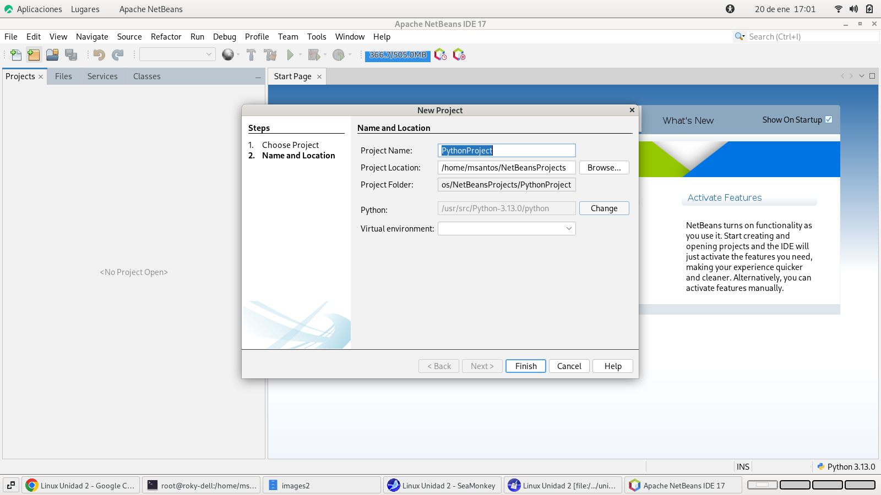
Task: Click the Profile the IDE icon
Action: (440, 55)
